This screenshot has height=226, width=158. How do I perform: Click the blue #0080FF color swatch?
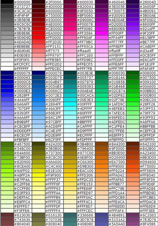tap(38, 100)
